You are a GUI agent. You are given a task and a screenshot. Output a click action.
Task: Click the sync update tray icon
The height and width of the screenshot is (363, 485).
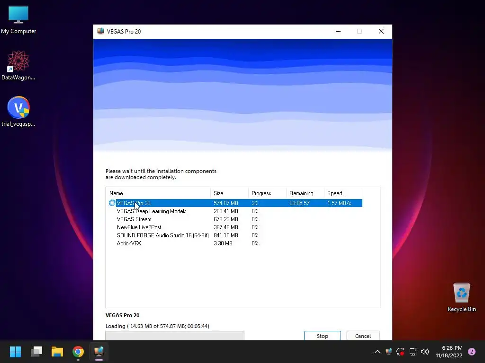pos(400,352)
